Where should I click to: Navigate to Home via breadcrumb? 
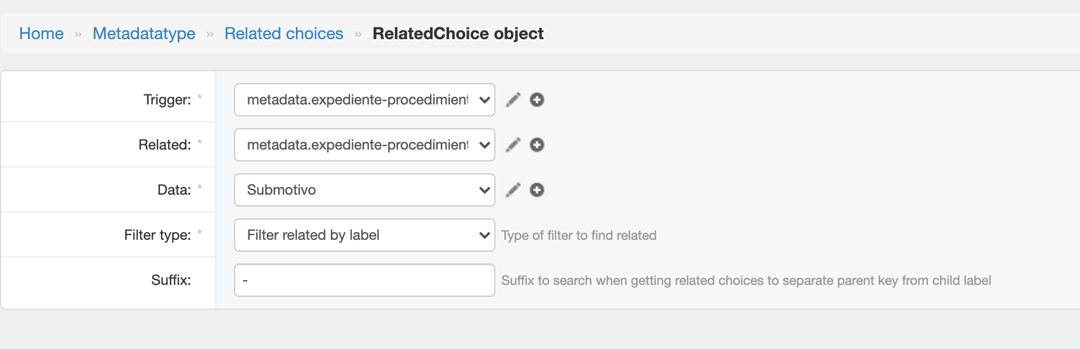pos(41,33)
